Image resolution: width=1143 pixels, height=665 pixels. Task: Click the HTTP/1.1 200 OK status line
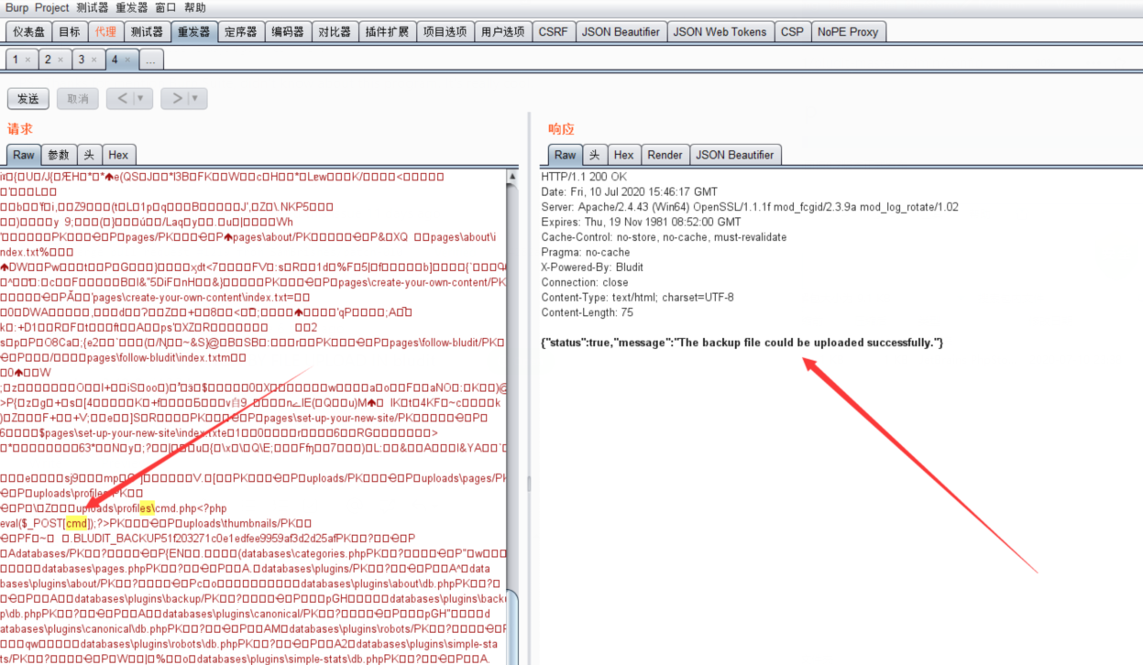[583, 176]
